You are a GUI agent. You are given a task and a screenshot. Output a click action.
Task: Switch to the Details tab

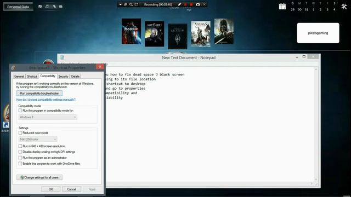(75, 77)
